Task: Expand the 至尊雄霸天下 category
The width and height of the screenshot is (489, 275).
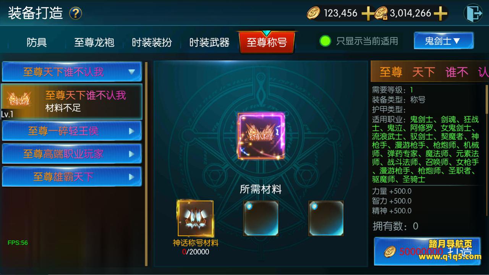Action: click(72, 177)
